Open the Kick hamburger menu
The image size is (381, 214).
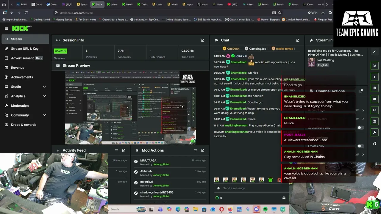pos(6,28)
